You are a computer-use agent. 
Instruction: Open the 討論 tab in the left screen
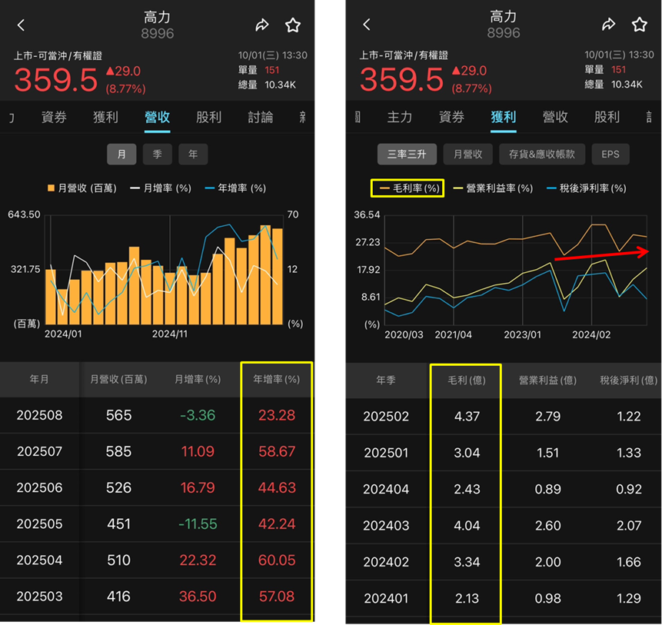pos(261,117)
